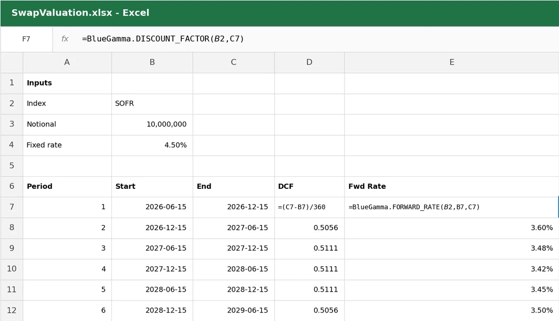Image resolution: width=559 pixels, height=321 pixels.
Task: Select column C header
Action: tap(233, 62)
